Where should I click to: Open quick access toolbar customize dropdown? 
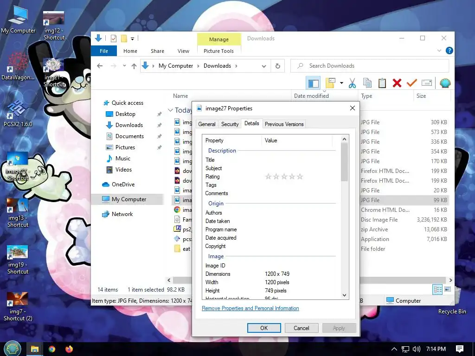[132, 39]
